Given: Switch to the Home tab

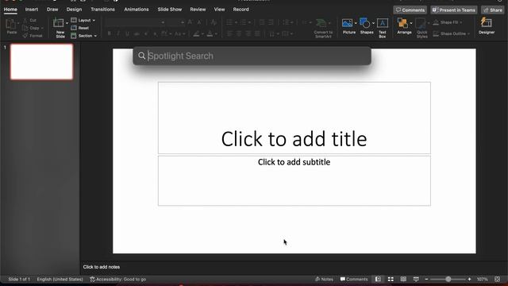Looking at the screenshot, I should click(x=10, y=10).
